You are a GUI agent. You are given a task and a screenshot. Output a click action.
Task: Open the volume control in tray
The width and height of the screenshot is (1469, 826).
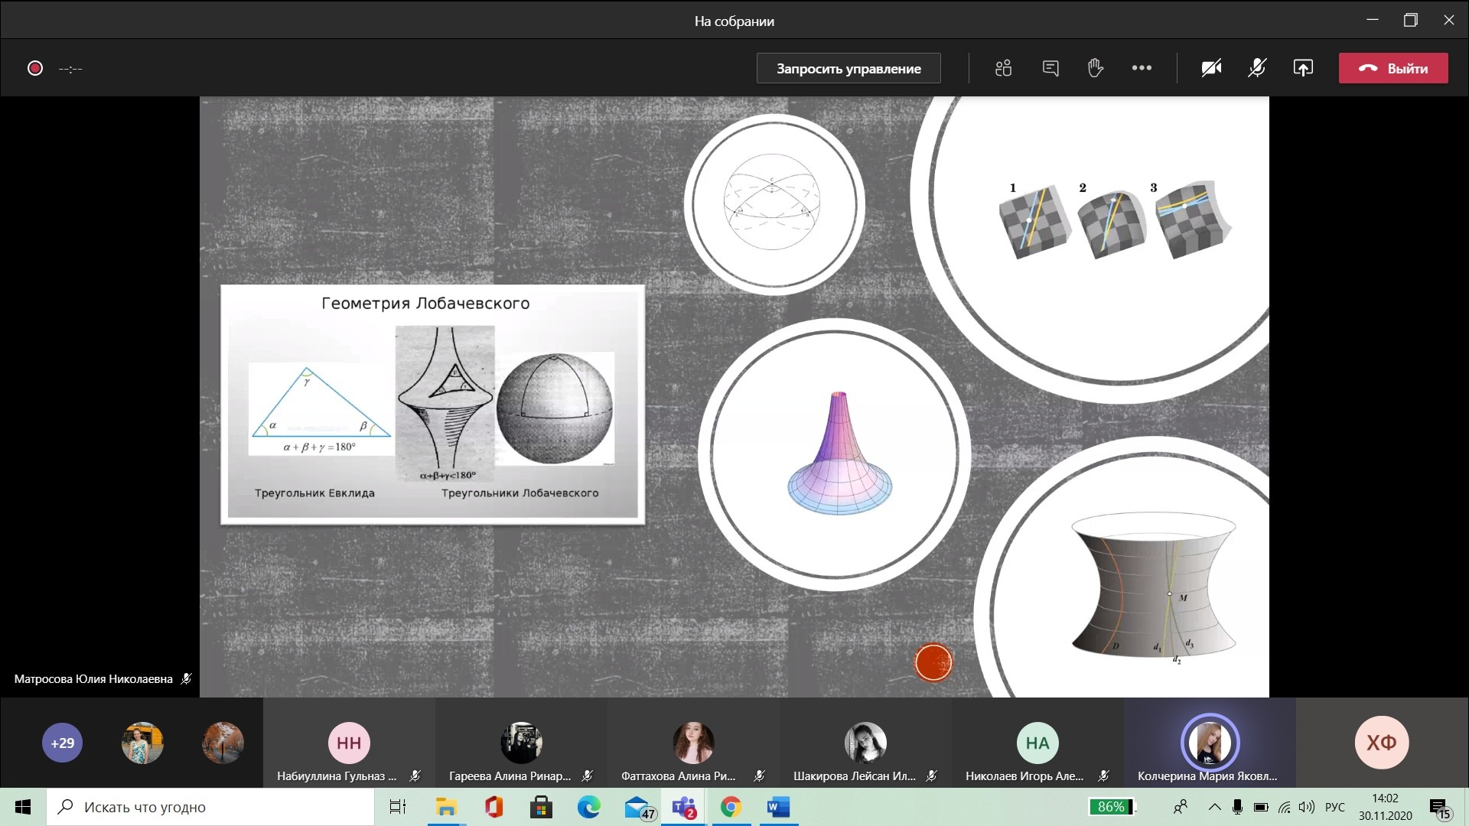1307,807
